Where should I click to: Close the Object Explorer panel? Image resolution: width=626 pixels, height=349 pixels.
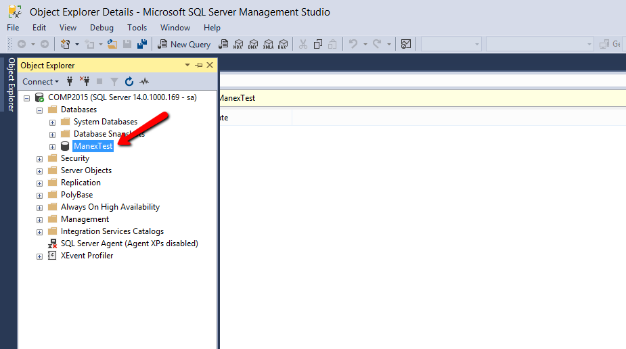pos(210,65)
